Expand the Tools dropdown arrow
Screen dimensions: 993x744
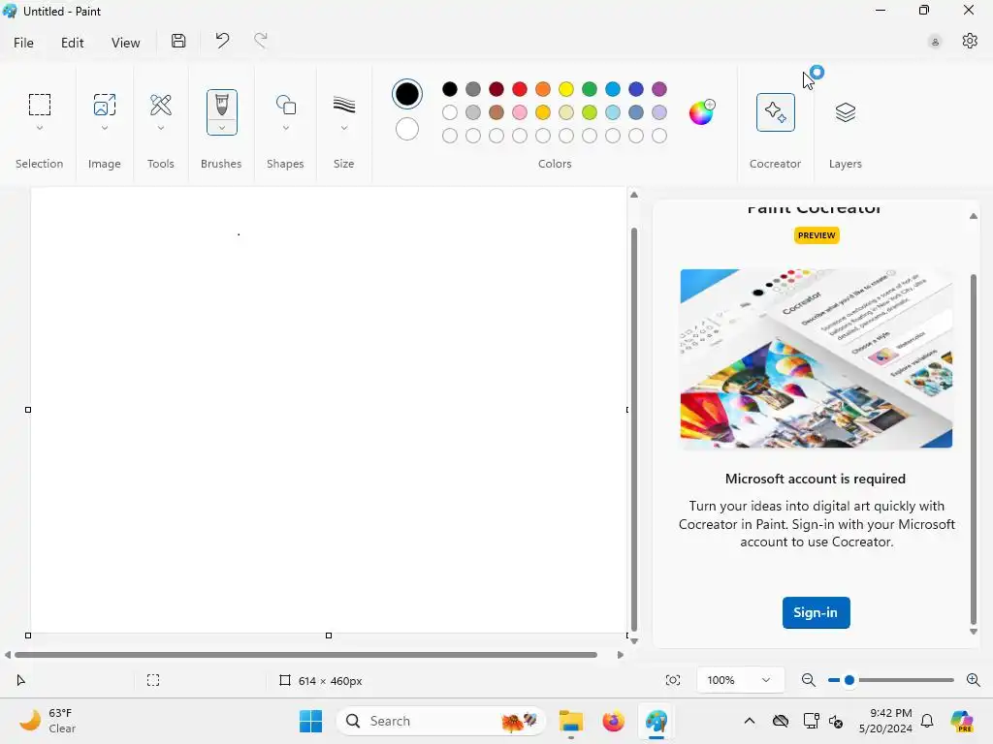pyautogui.click(x=161, y=129)
